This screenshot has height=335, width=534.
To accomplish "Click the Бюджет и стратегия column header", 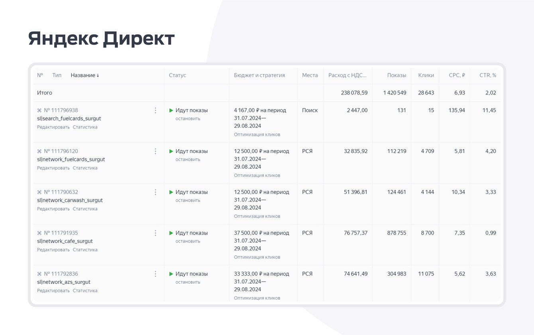I will pos(259,75).
